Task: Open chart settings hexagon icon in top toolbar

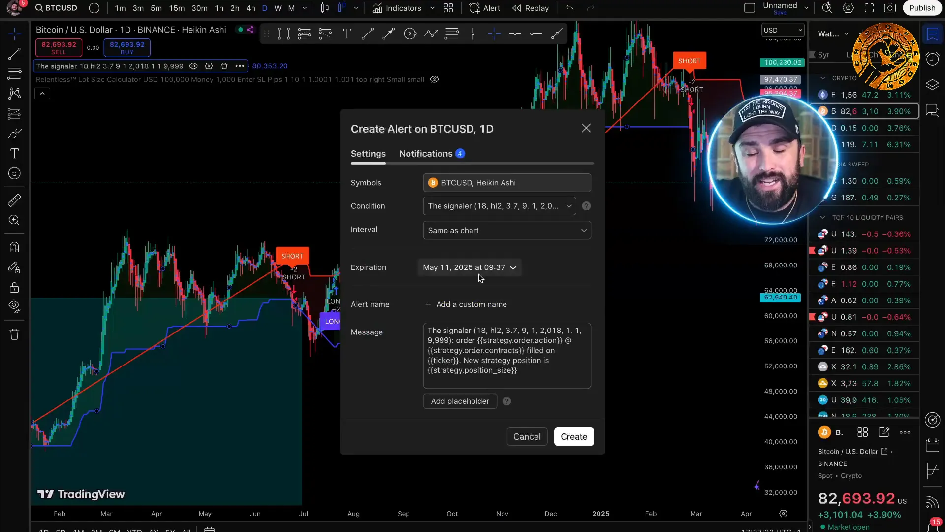Action: (x=848, y=8)
